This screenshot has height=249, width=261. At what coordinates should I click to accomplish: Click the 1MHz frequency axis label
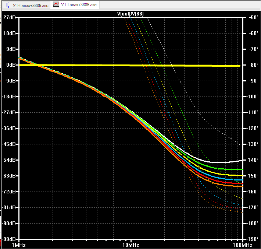(x=19, y=245)
